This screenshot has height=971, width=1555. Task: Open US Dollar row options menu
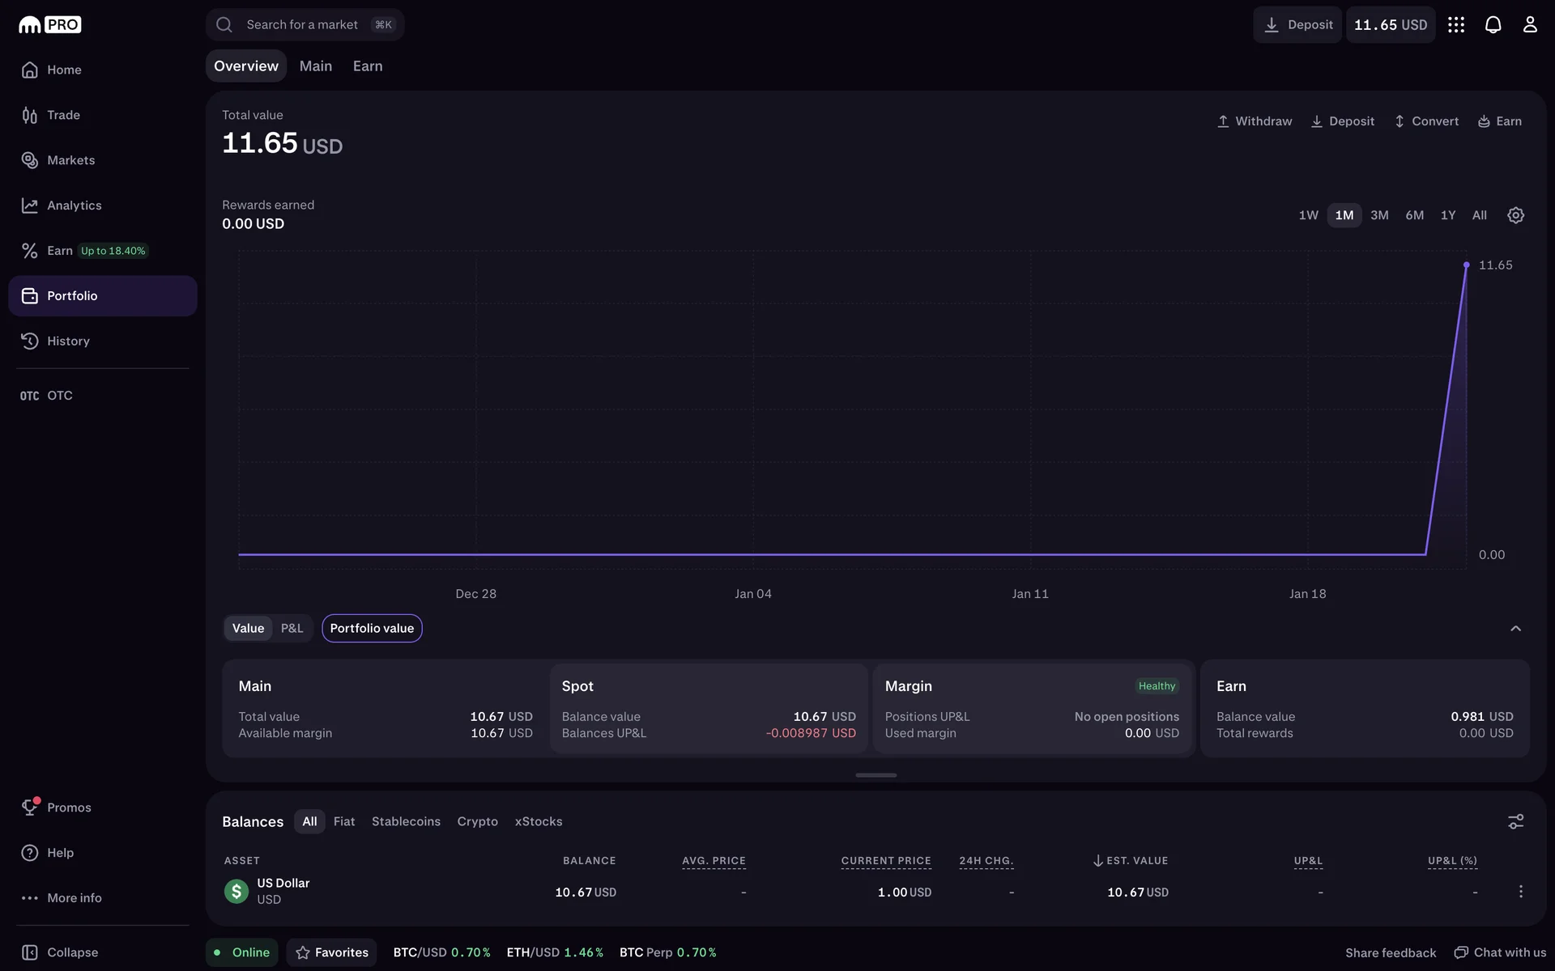pyautogui.click(x=1520, y=891)
